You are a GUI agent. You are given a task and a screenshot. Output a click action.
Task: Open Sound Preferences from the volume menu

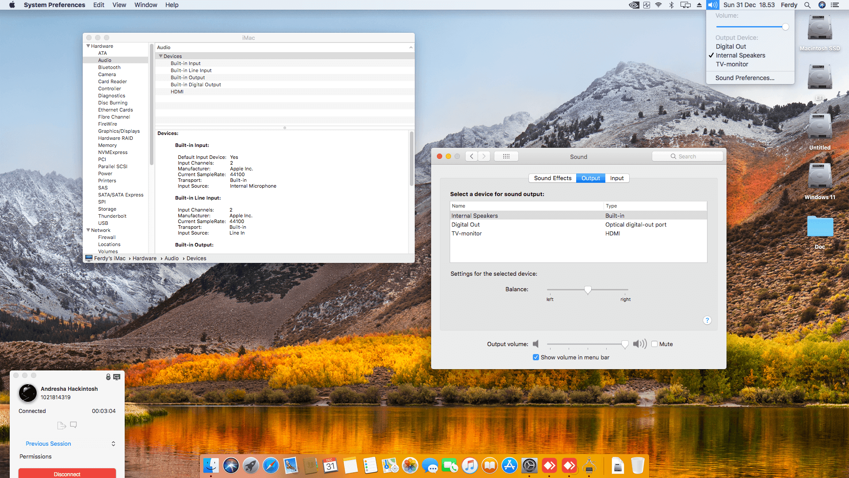point(745,78)
